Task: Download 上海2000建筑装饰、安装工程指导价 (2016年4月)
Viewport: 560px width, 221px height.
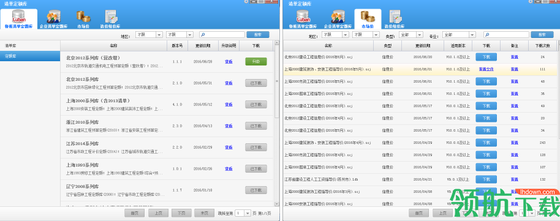Action: (486, 143)
